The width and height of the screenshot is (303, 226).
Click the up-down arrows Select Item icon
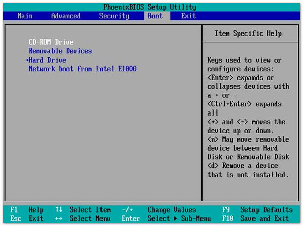pyautogui.click(x=59, y=209)
